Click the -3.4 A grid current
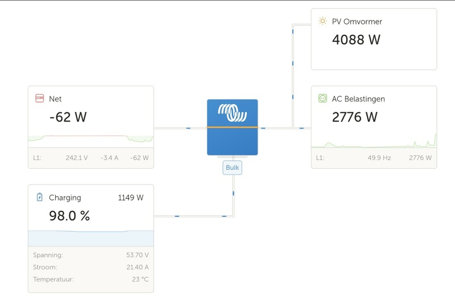The height and width of the screenshot is (306, 455). click(x=109, y=158)
